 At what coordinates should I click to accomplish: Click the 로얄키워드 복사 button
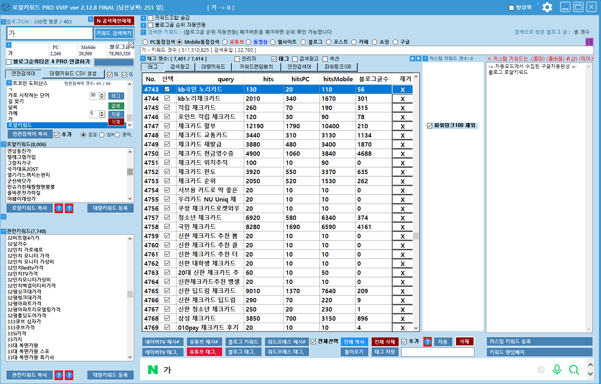tap(29, 208)
